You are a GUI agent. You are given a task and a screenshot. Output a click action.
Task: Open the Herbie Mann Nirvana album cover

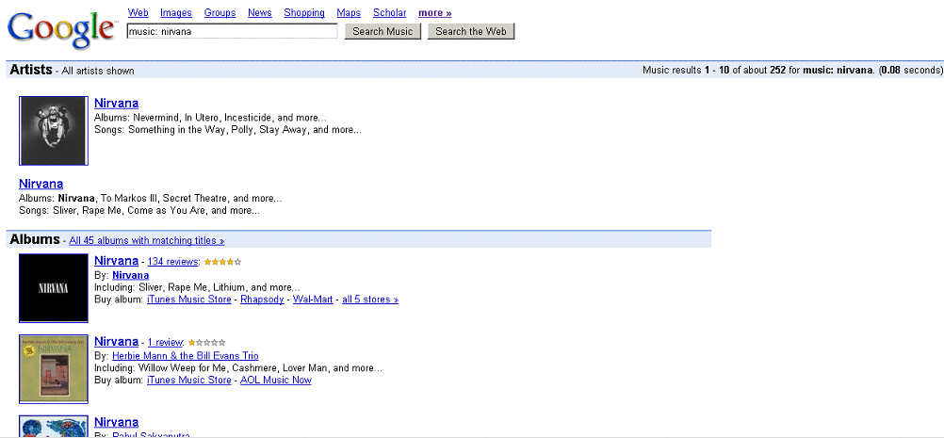tap(54, 368)
